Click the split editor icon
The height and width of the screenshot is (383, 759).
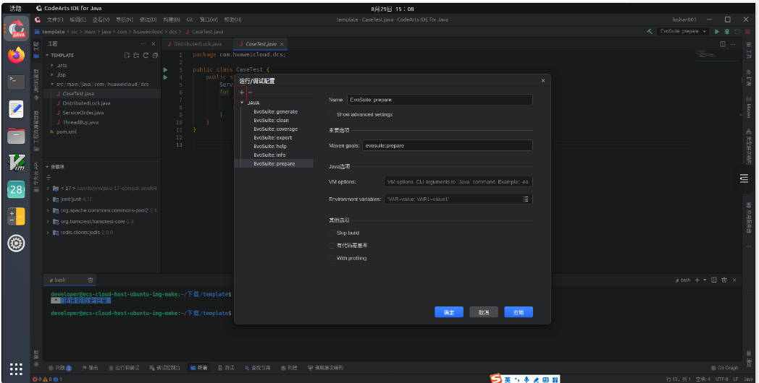tap(723, 44)
